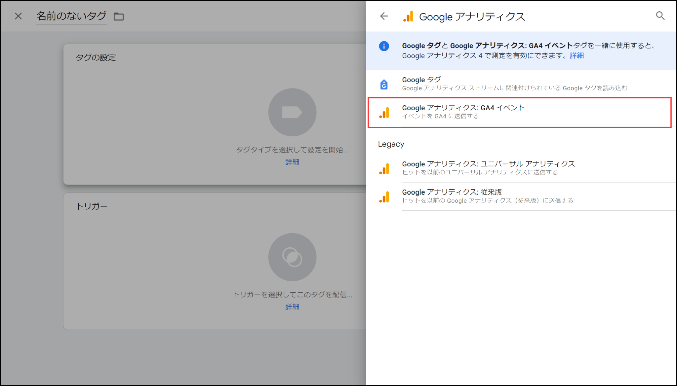
Task: Open the 詳細 link in the info banner
Action: click(x=577, y=55)
